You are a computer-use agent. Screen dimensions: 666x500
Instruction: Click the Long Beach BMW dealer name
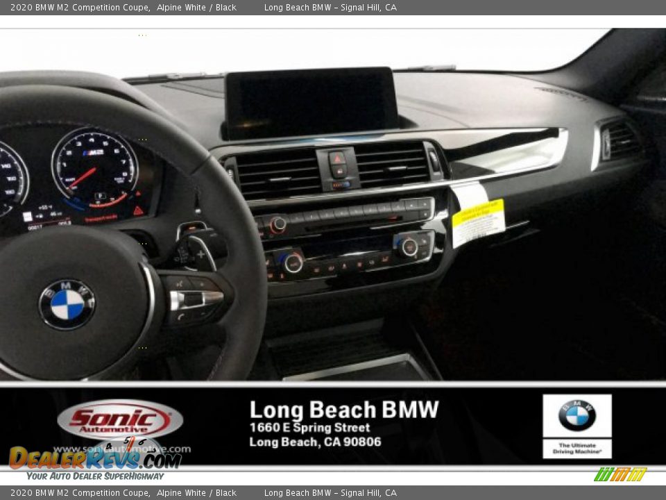pyautogui.click(x=344, y=410)
